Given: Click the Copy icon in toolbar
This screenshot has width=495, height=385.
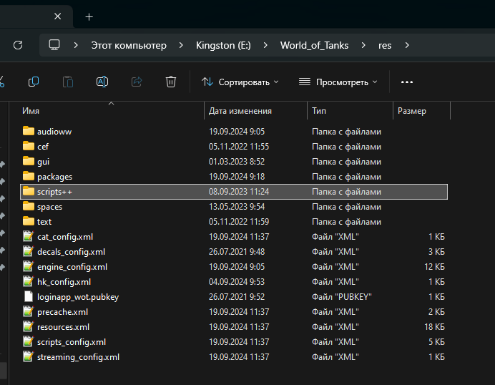Looking at the screenshot, I should pyautogui.click(x=33, y=82).
